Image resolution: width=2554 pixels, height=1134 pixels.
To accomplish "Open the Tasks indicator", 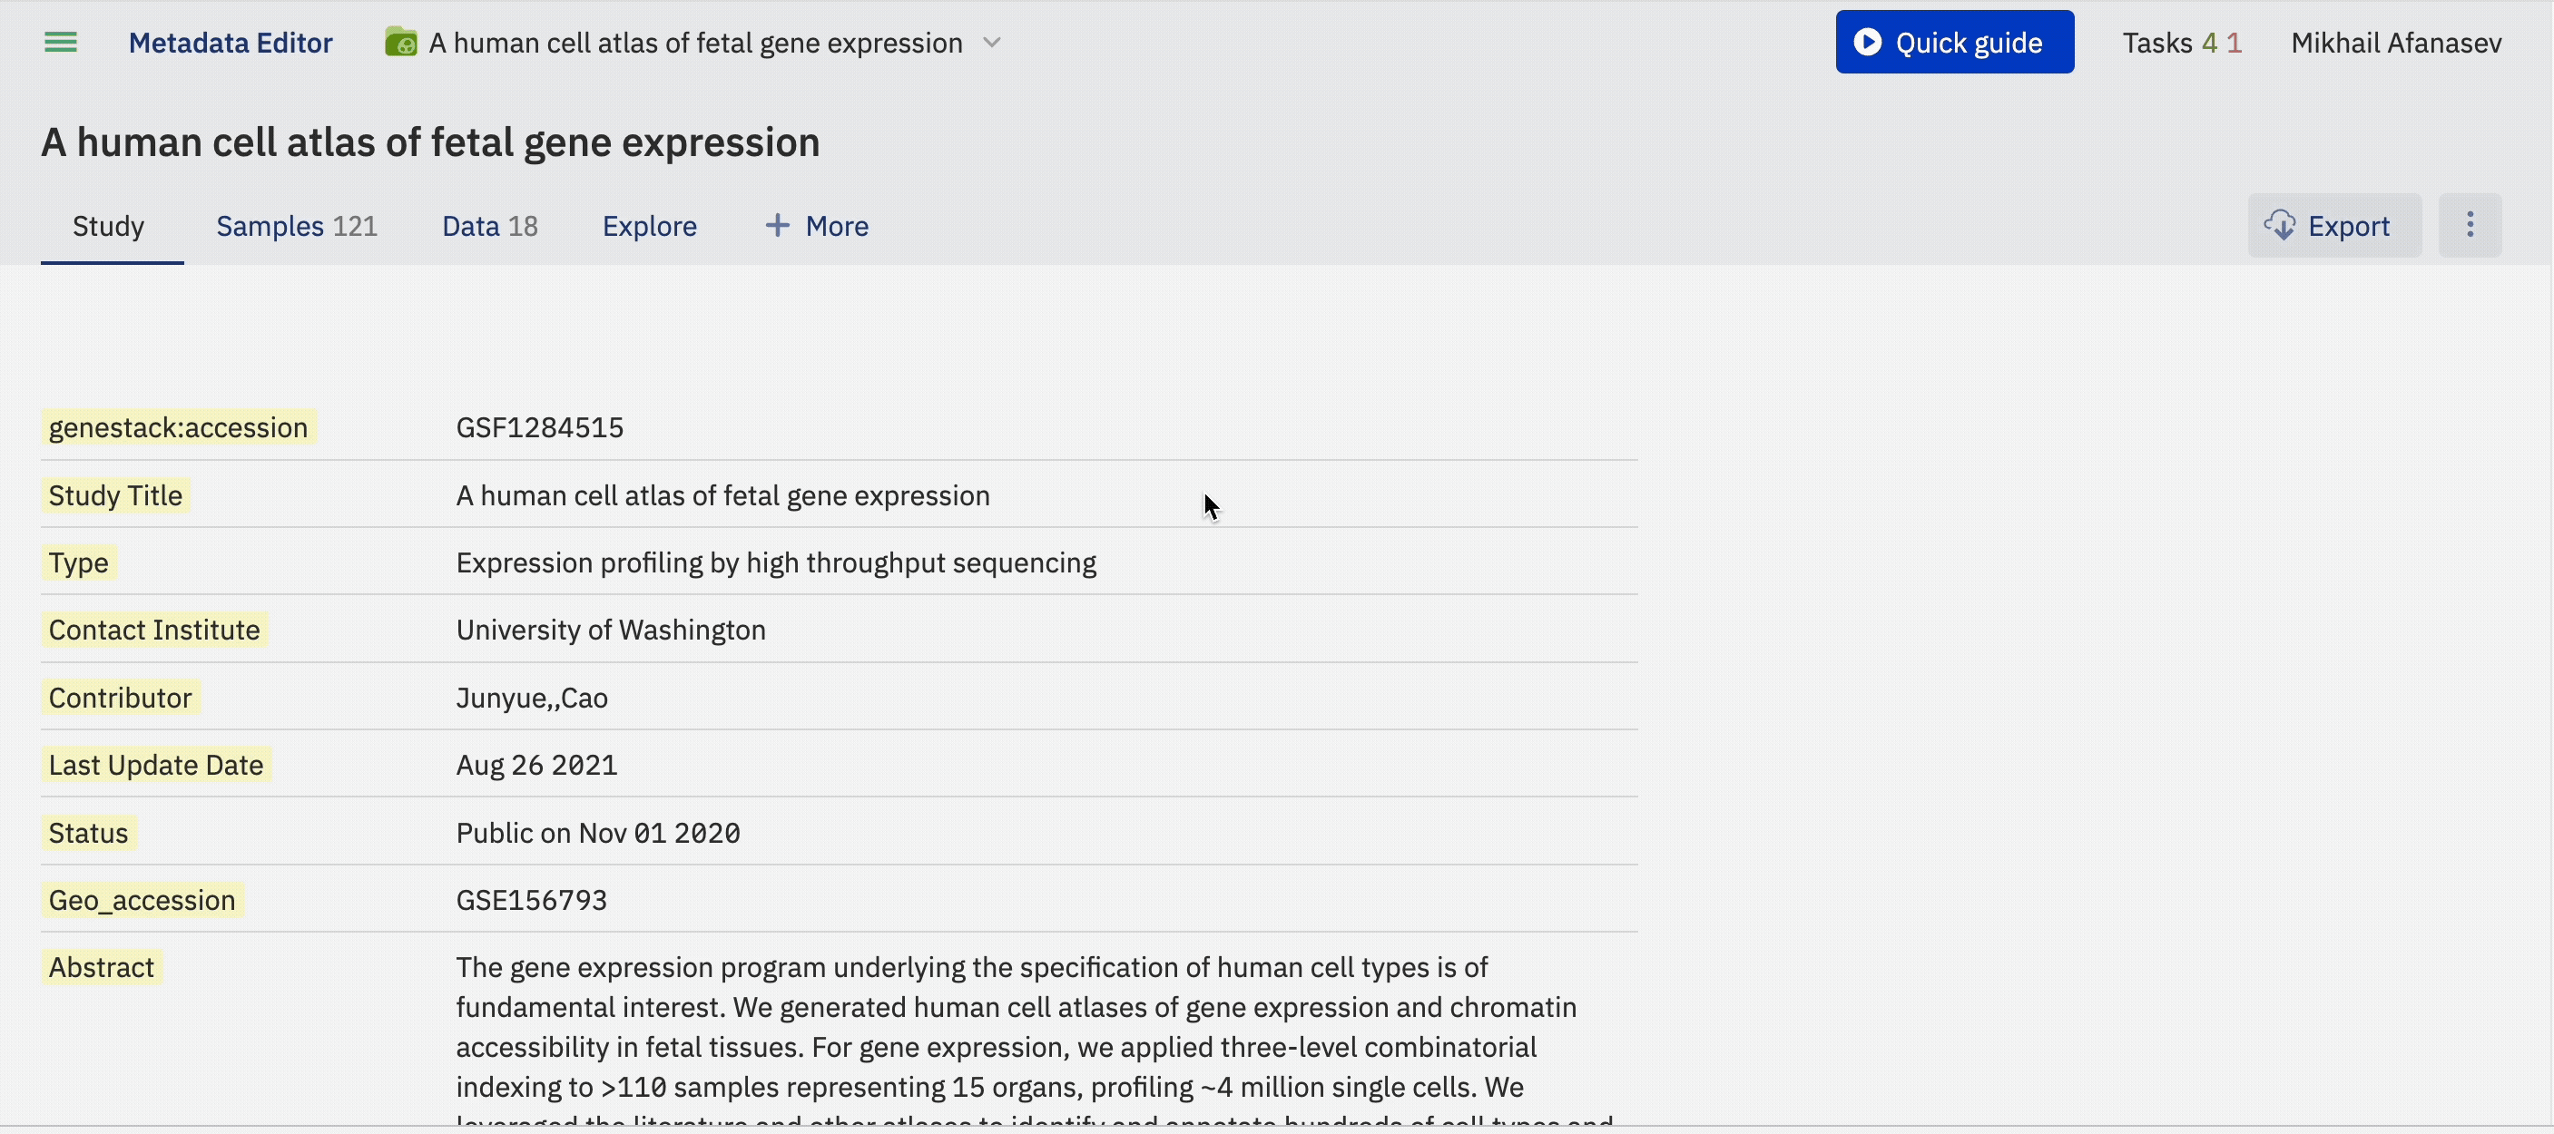I will coord(2181,43).
